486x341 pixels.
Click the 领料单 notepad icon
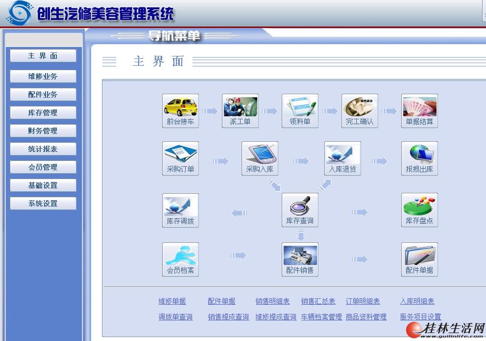click(300, 111)
